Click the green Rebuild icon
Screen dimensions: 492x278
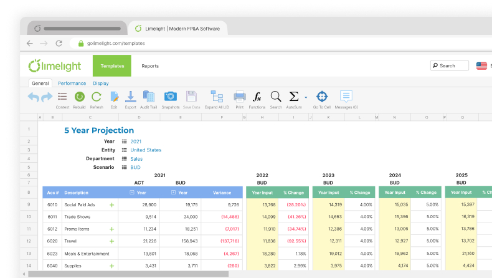coord(79,97)
